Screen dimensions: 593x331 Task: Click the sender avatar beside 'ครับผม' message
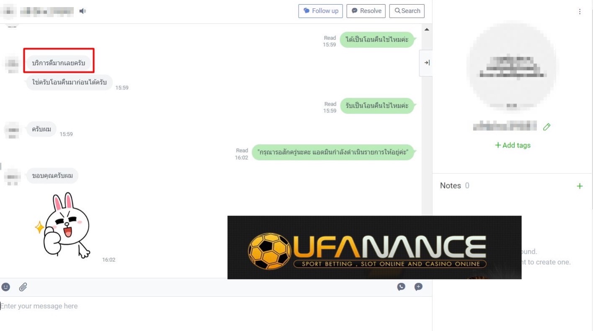12,130
